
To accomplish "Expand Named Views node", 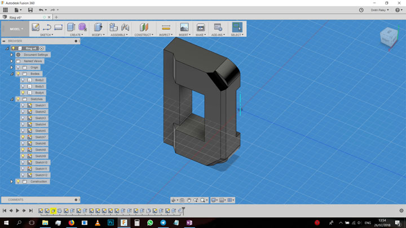I will tap(12, 61).
